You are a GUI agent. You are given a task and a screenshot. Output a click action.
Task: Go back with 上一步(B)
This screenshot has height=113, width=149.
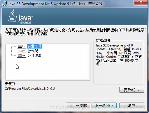tap(78, 105)
